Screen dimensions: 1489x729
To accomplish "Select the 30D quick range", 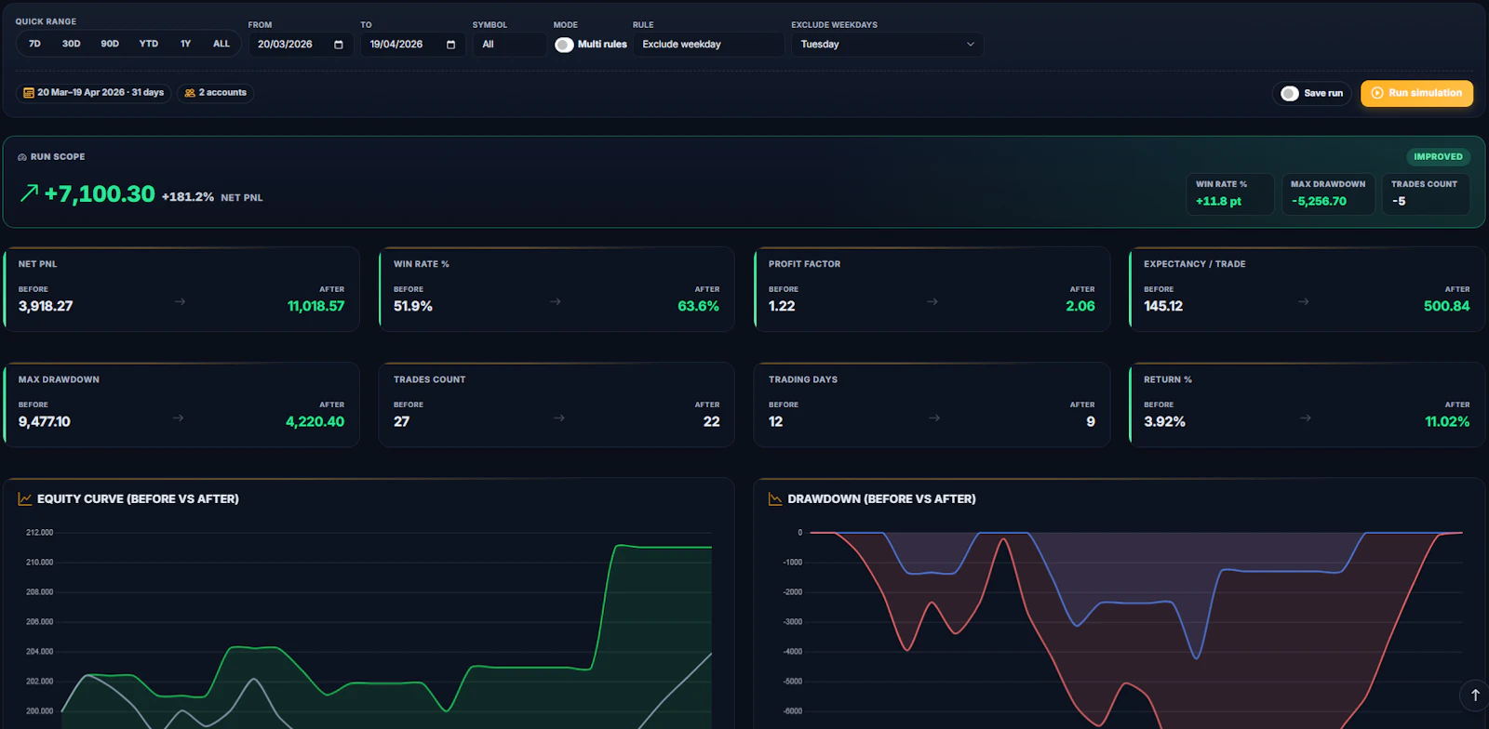I will tap(72, 44).
